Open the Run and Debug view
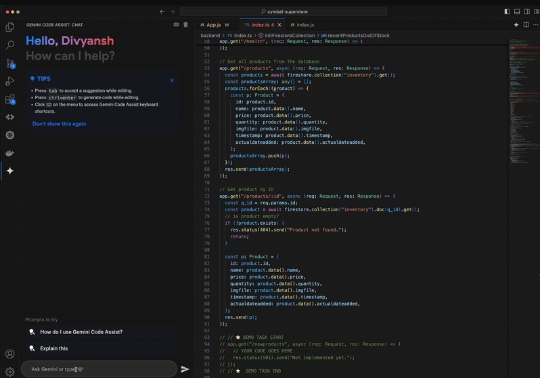Viewport: 540px width, 378px height. pos(10,81)
